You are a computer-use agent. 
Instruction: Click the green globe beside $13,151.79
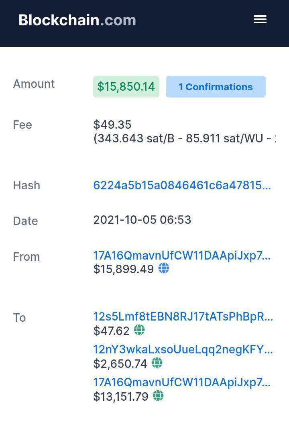coord(158,396)
